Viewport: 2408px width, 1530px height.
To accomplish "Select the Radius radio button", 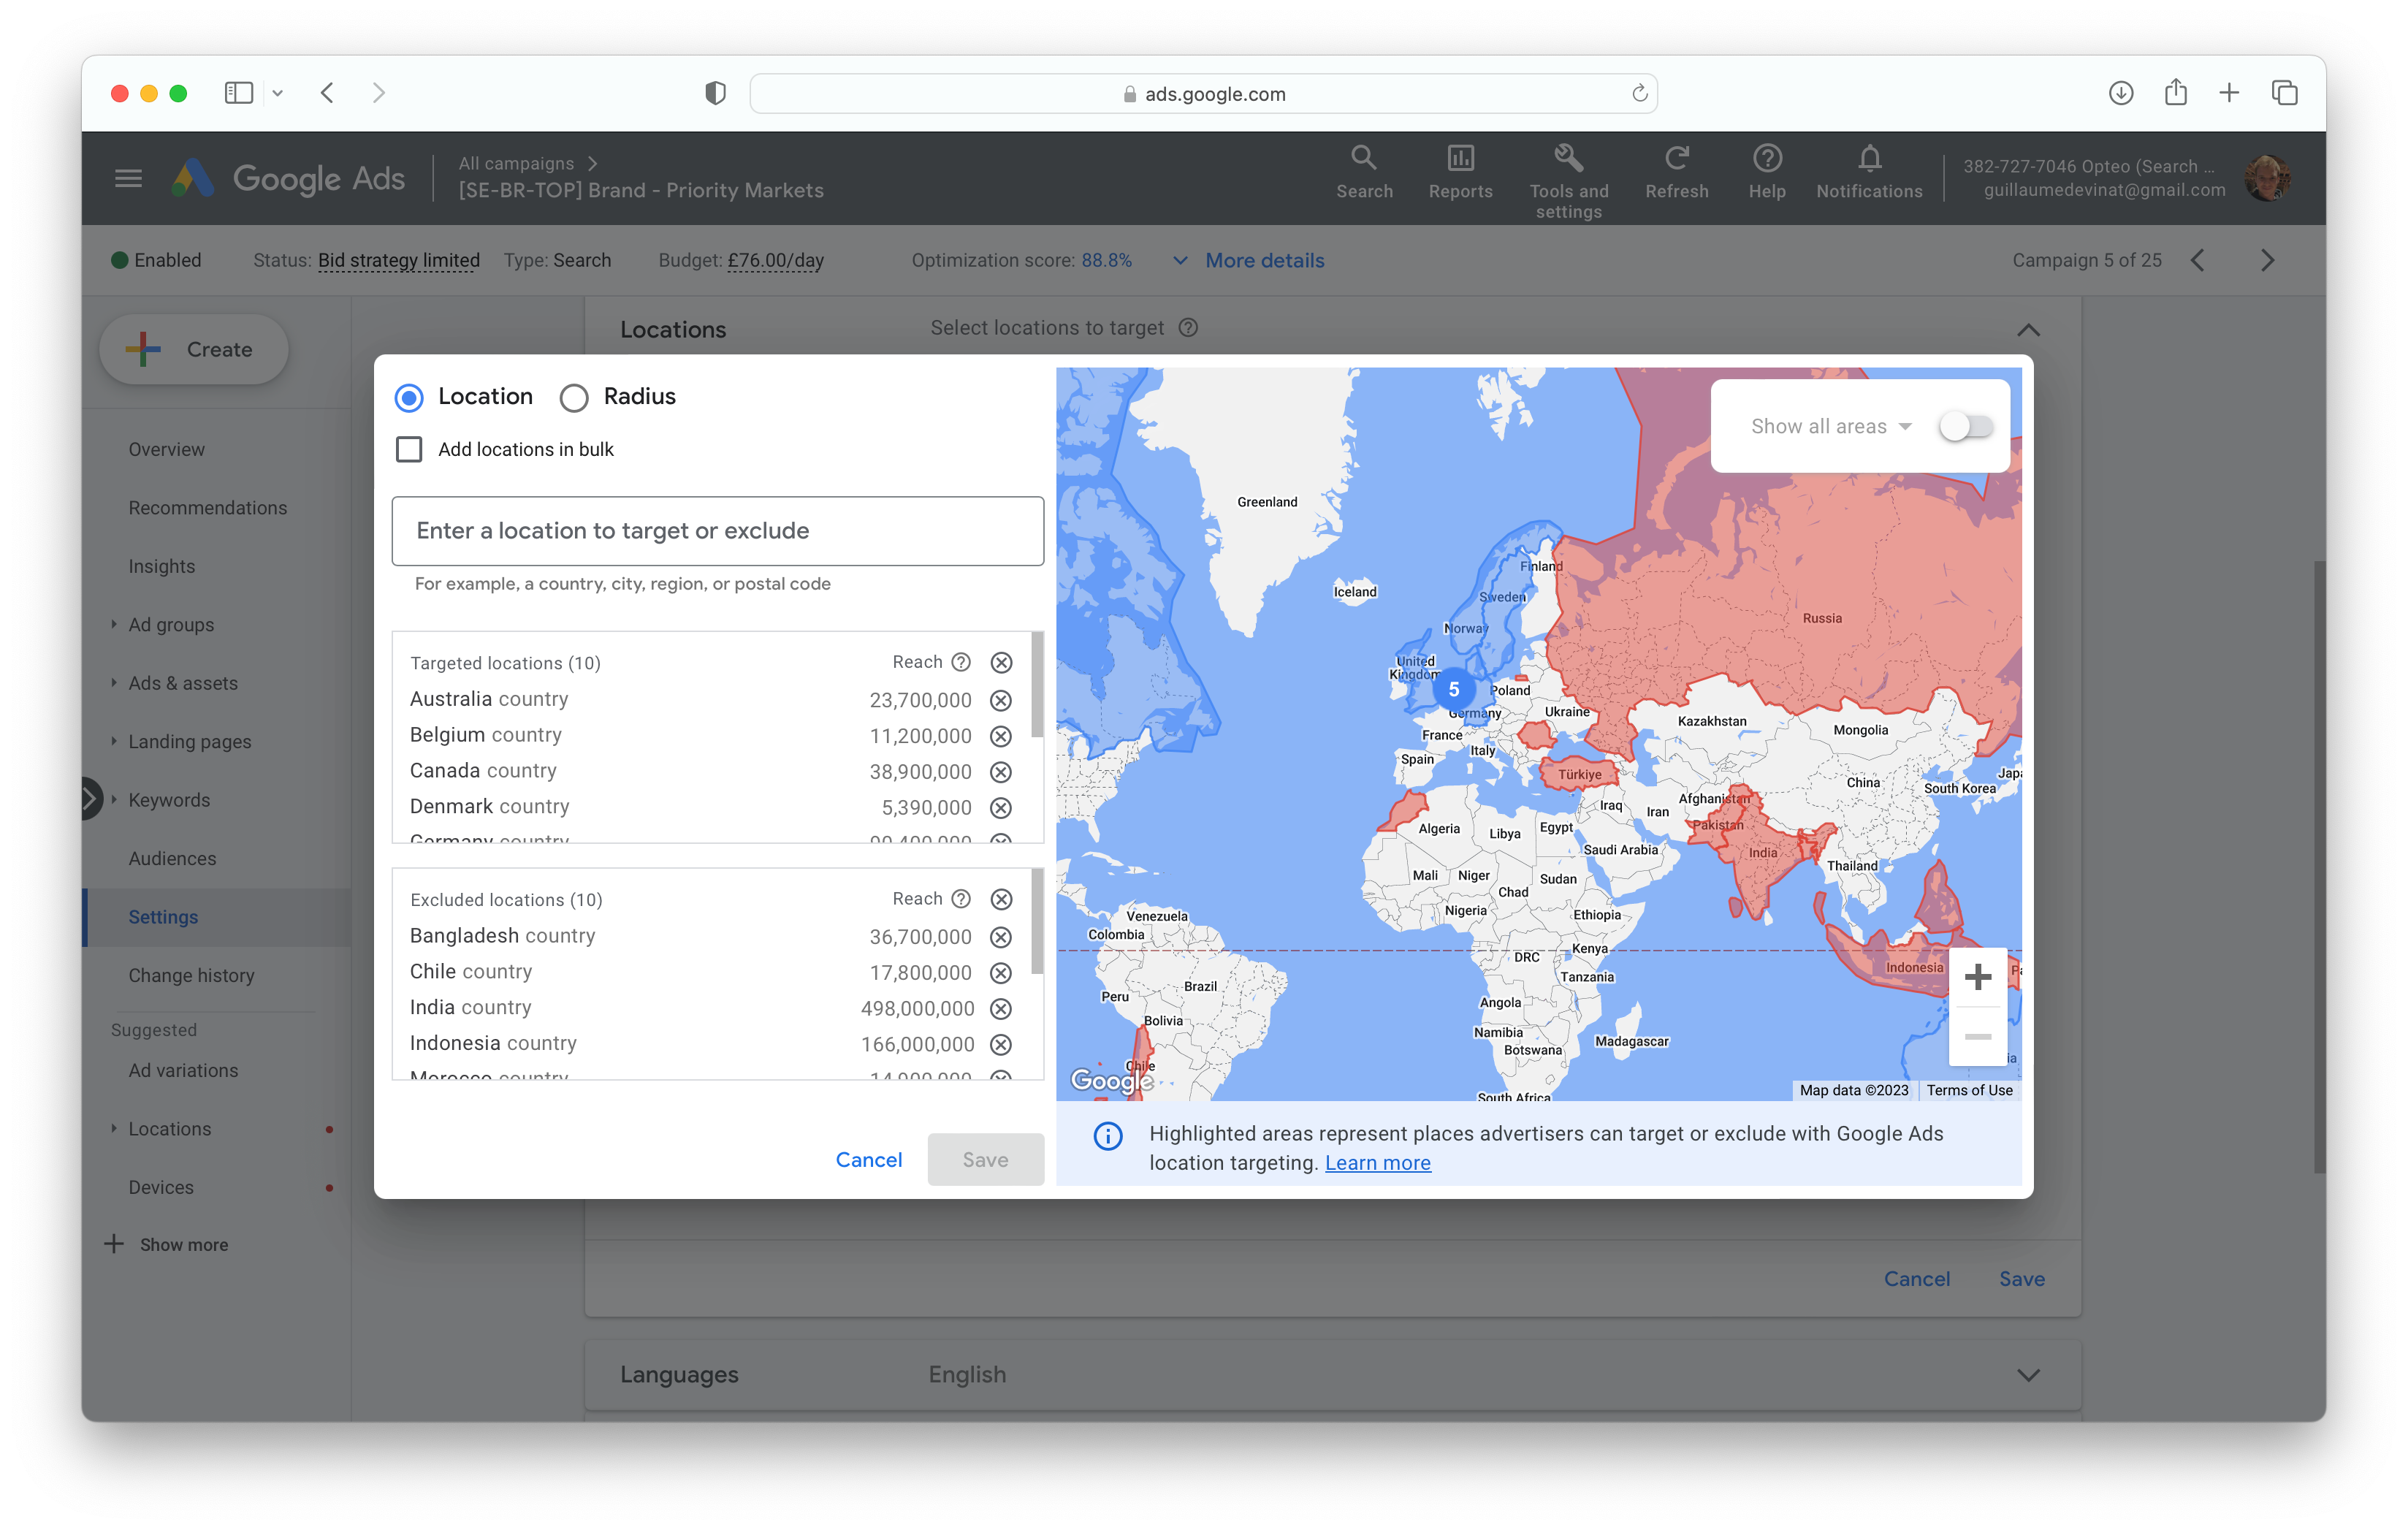I will click(574, 398).
